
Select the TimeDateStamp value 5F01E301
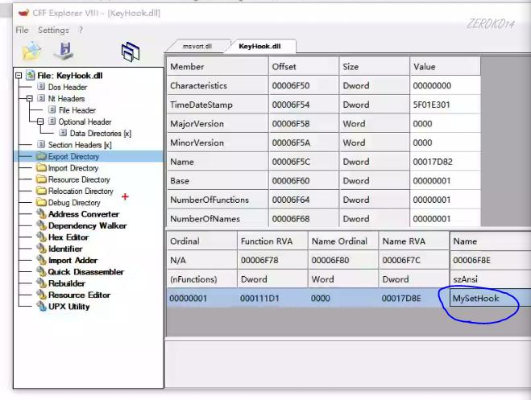(x=445, y=105)
